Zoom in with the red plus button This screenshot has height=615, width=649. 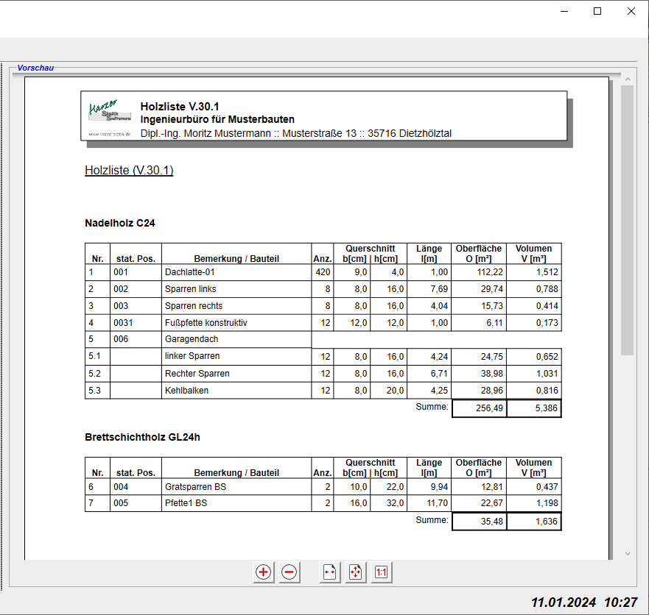pos(263,572)
